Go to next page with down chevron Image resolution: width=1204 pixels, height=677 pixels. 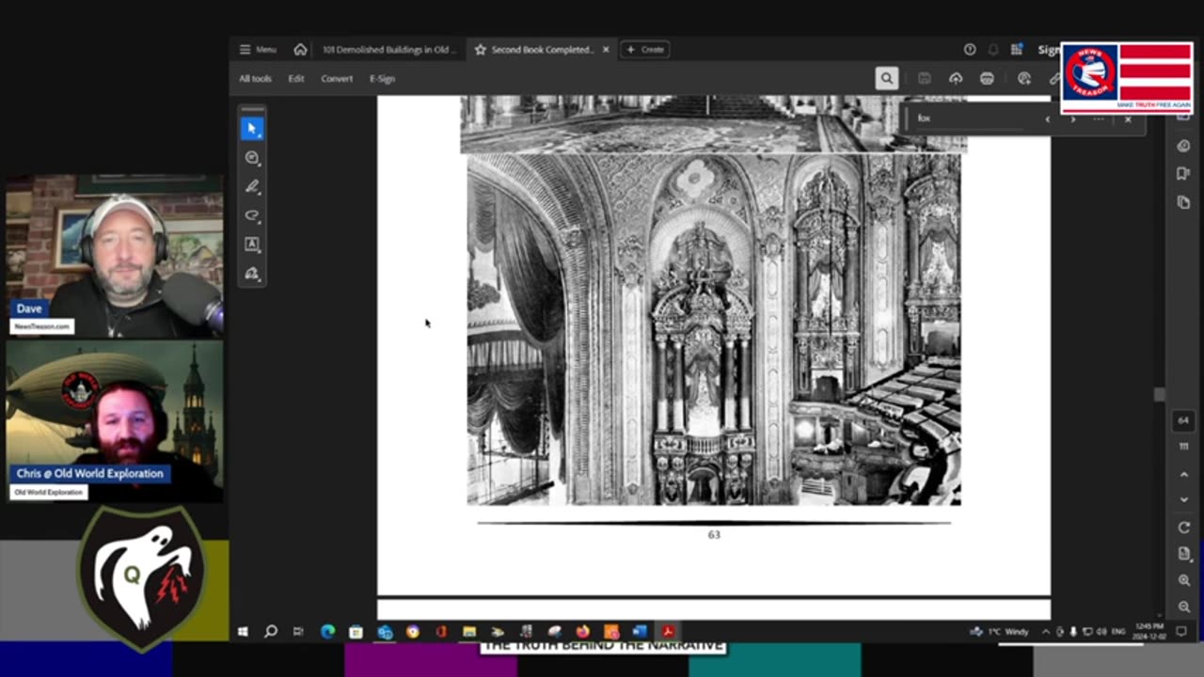(x=1184, y=498)
